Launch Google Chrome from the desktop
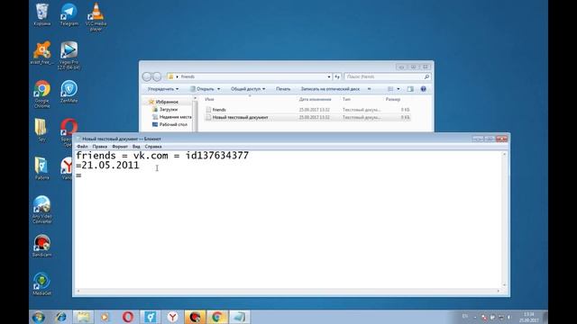Viewport: 577px width, 324px height. 42,94
